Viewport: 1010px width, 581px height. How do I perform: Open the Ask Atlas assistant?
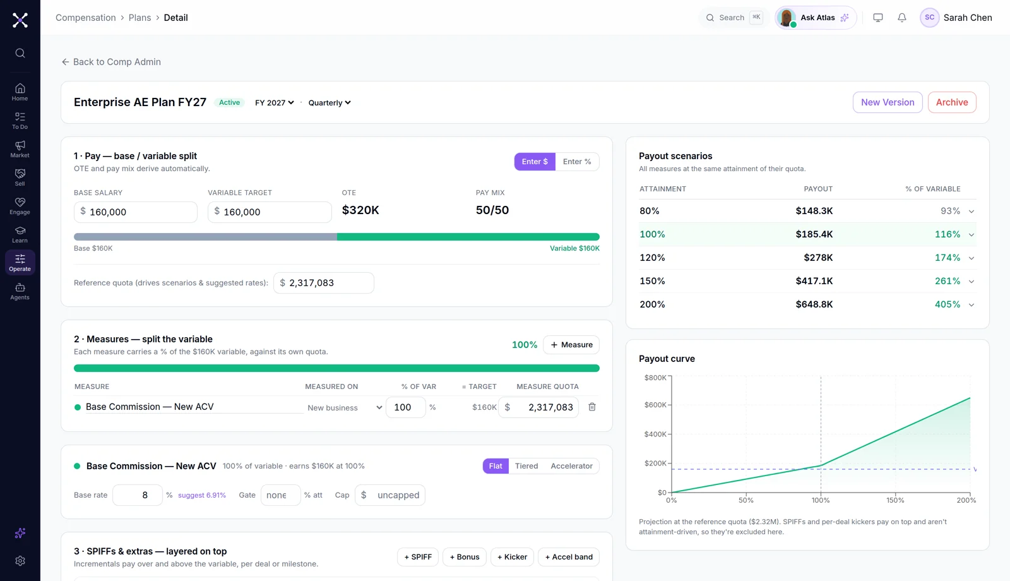click(x=816, y=18)
